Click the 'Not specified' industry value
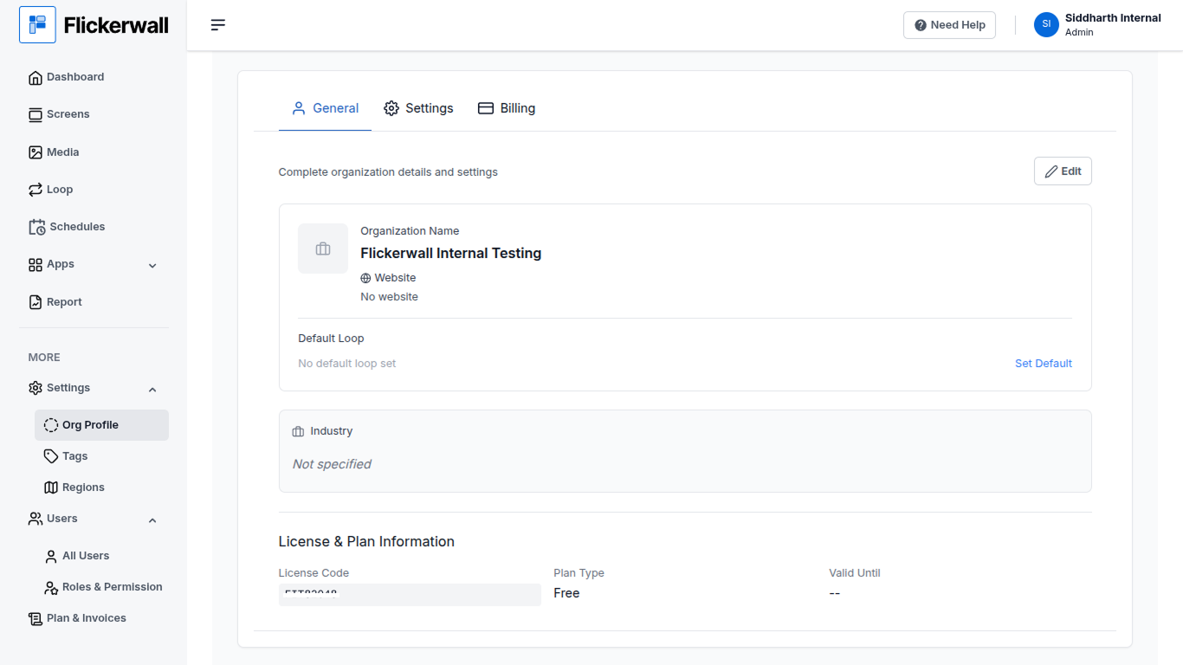1183x665 pixels. click(332, 464)
